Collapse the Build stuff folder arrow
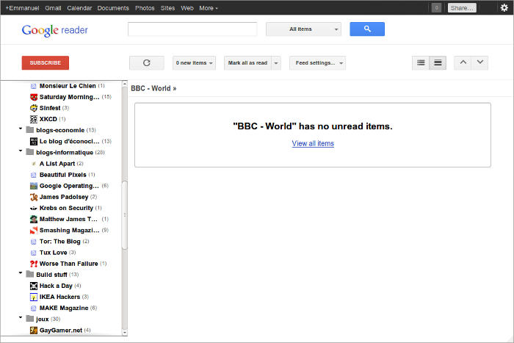The width and height of the screenshot is (514, 343). pyautogui.click(x=21, y=272)
